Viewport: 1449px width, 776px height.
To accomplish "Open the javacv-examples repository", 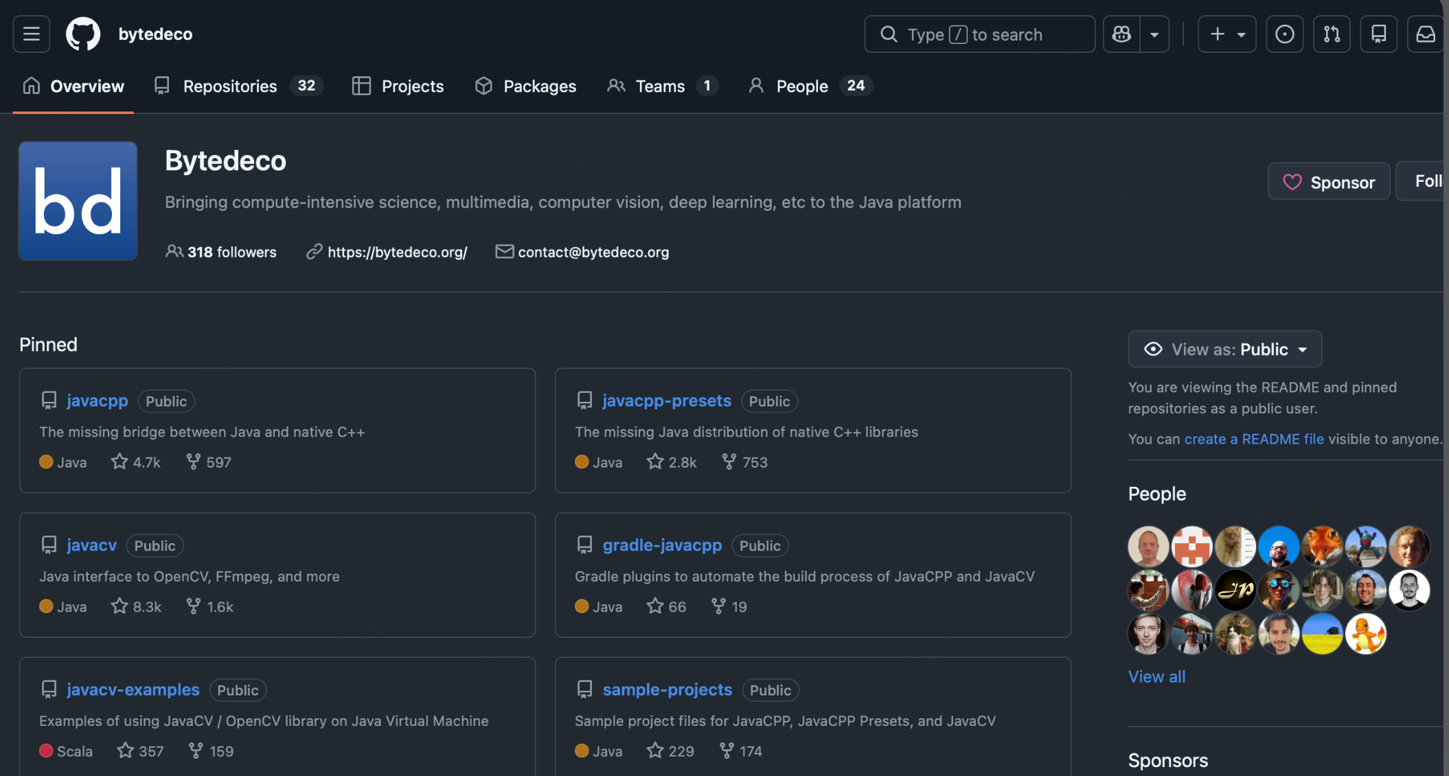I will tap(133, 689).
